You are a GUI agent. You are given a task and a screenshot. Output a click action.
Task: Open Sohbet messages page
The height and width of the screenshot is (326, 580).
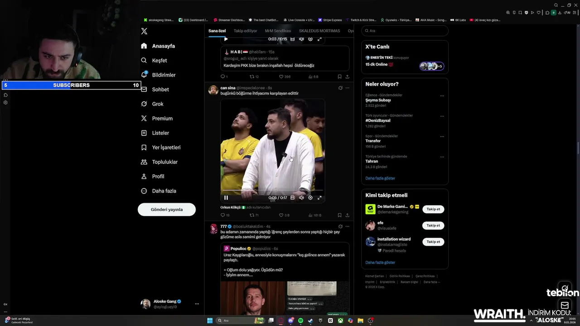click(x=155, y=89)
